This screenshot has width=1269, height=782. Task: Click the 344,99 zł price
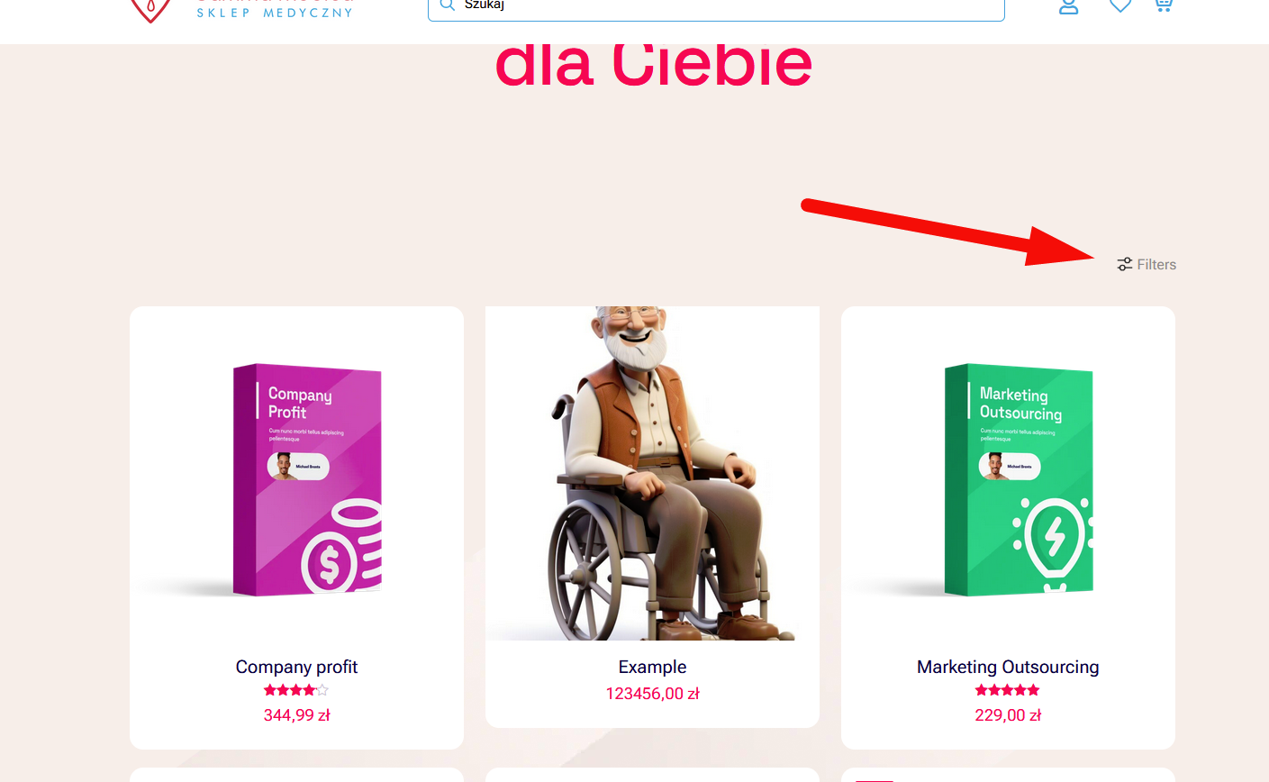(x=296, y=715)
